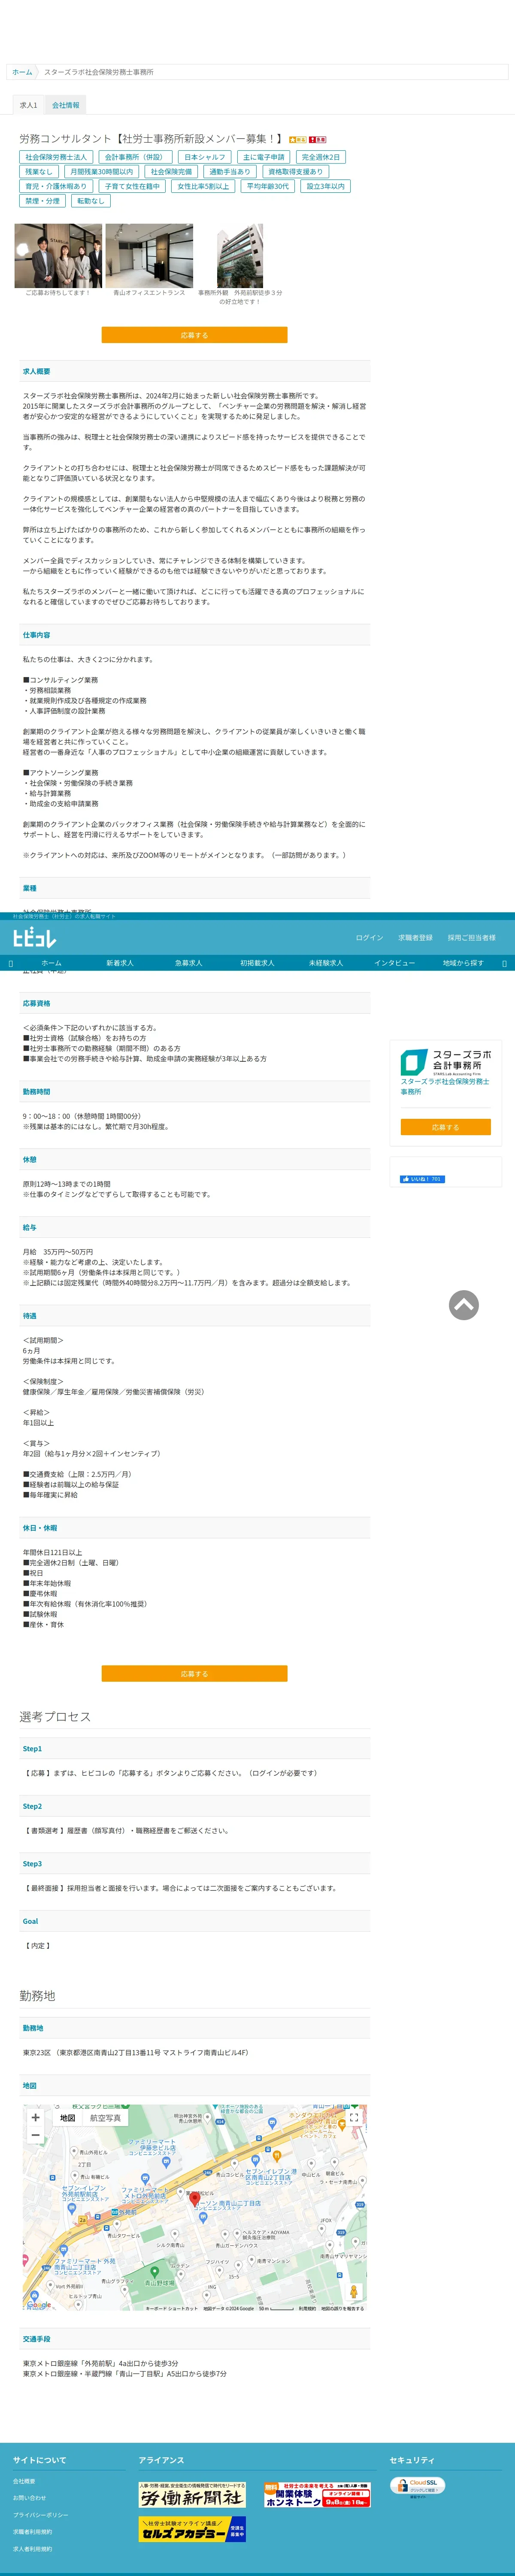Screen dimensions: 515x2576
Task: Select the 育児・介護休暇あり tag
Action: tap(56, 186)
